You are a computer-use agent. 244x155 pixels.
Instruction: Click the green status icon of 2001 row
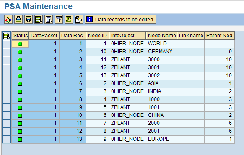click(20, 132)
